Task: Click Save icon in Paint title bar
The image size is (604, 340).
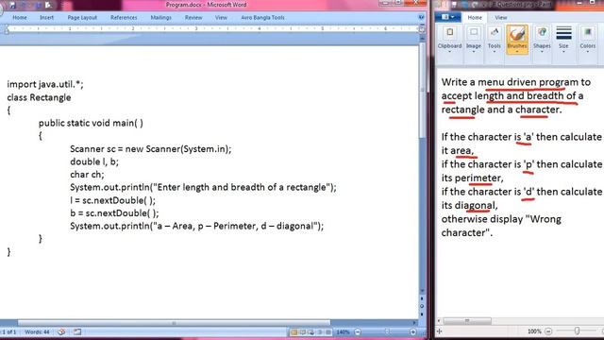Action: click(454, 5)
